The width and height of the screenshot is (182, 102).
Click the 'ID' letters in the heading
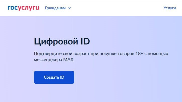tap(85, 41)
